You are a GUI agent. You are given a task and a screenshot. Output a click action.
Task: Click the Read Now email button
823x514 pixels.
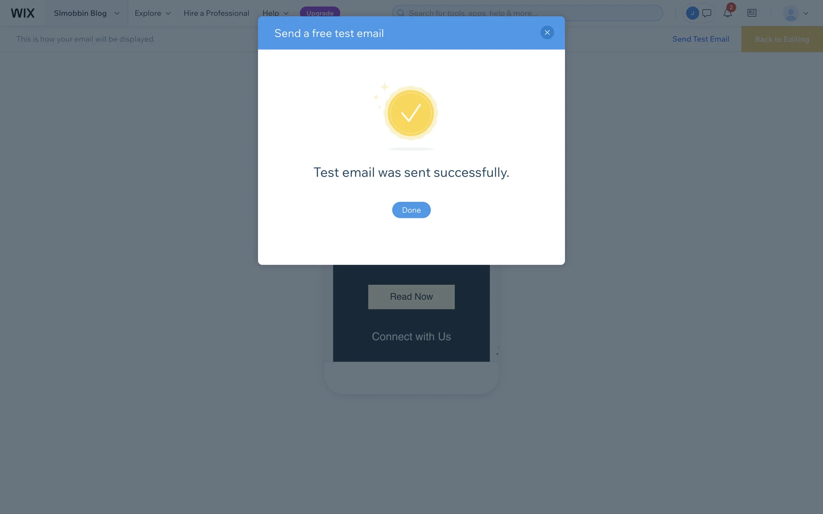tap(411, 297)
